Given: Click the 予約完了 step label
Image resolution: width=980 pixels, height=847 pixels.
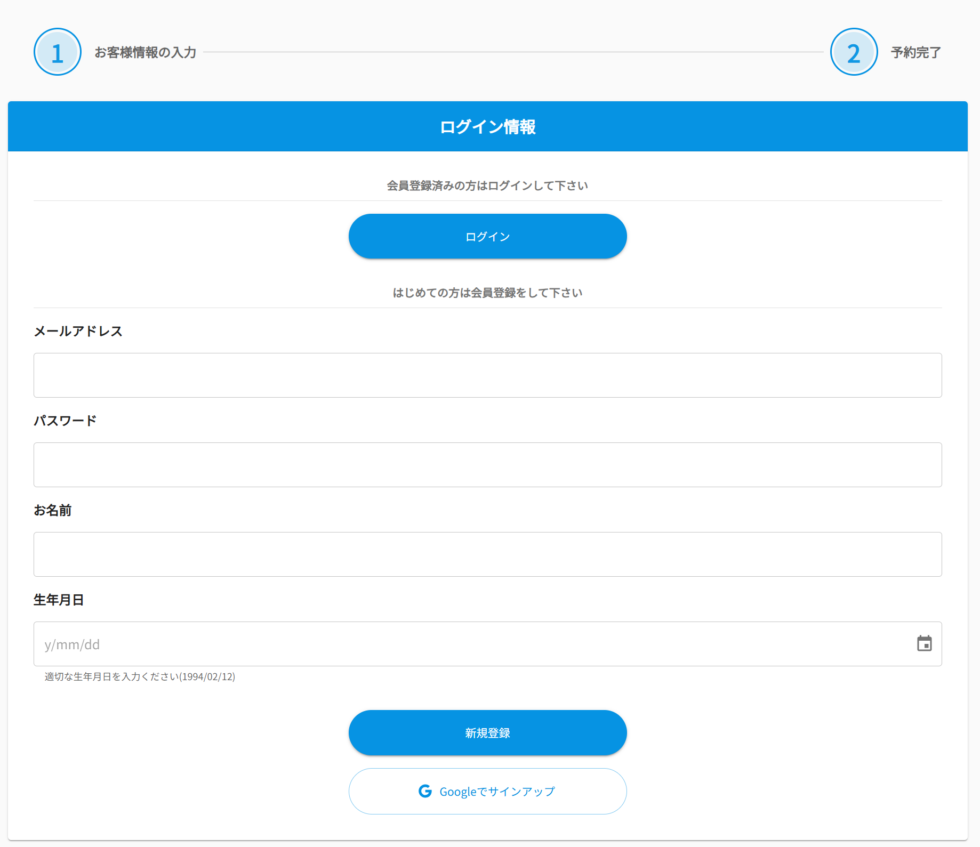Looking at the screenshot, I should coord(915,52).
